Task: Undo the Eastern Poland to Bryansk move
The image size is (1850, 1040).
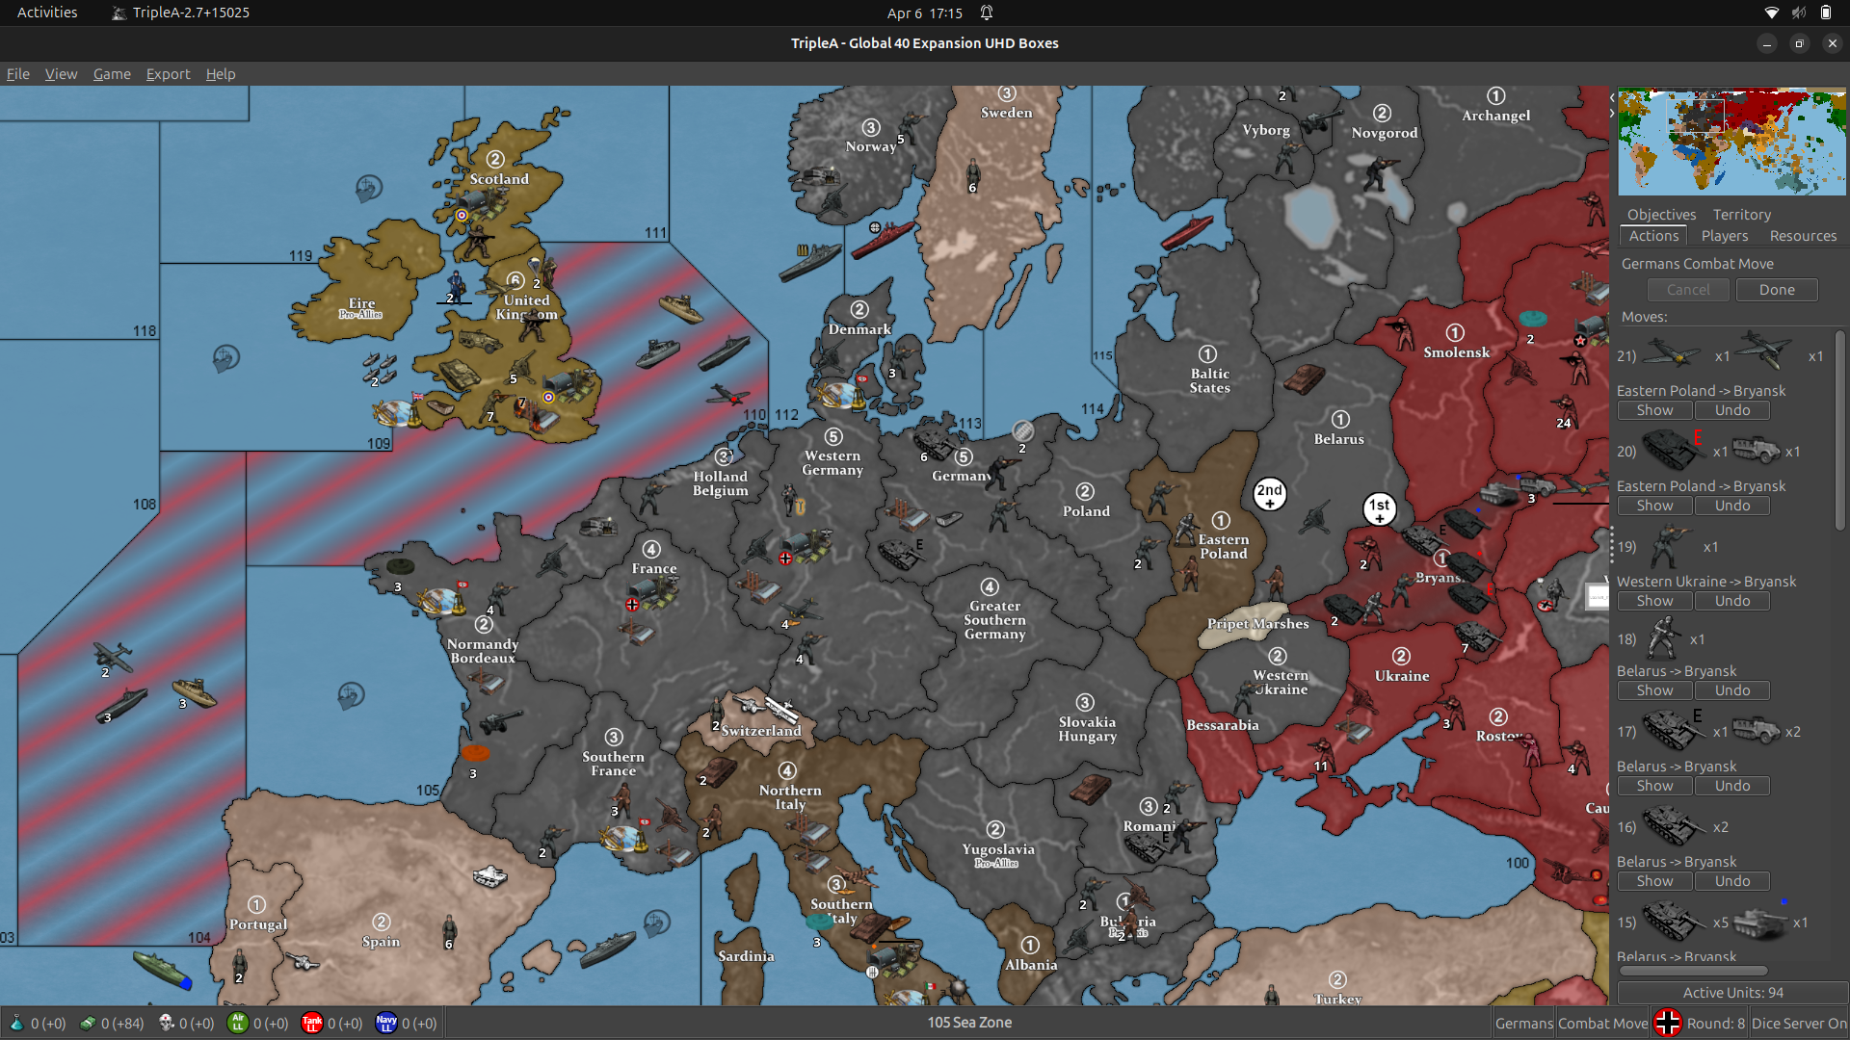Action: [1731, 410]
